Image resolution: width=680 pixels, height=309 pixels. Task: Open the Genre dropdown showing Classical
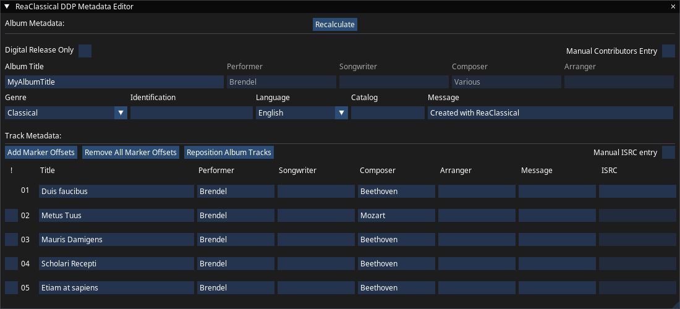66,112
